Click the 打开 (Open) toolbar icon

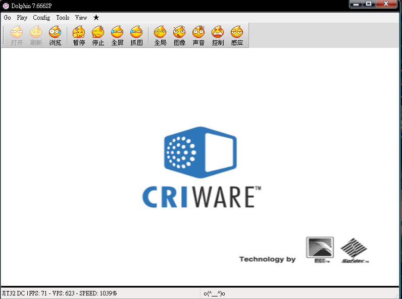pos(17,36)
